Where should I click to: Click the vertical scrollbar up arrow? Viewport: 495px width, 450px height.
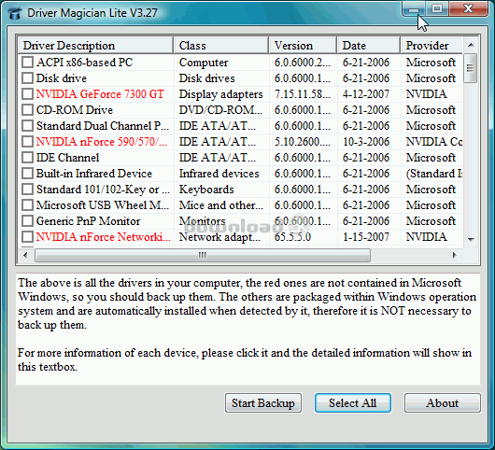point(471,45)
